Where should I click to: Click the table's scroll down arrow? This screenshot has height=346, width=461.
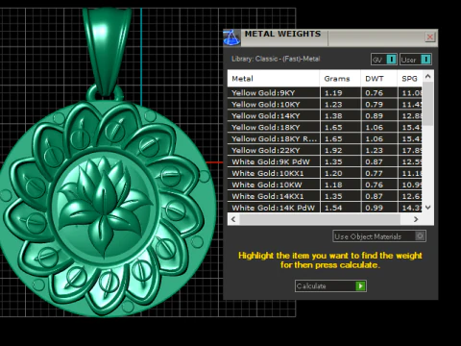coord(428,208)
